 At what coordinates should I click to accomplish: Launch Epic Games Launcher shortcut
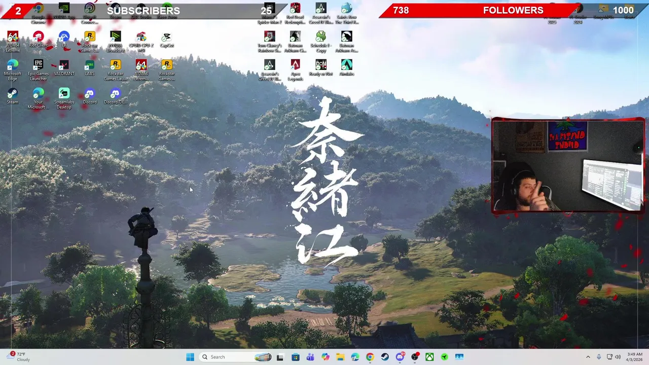click(x=38, y=70)
